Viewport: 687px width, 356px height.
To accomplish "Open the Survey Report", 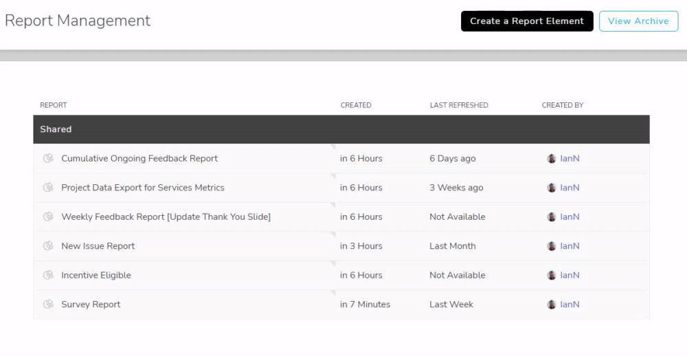I will pos(91,304).
